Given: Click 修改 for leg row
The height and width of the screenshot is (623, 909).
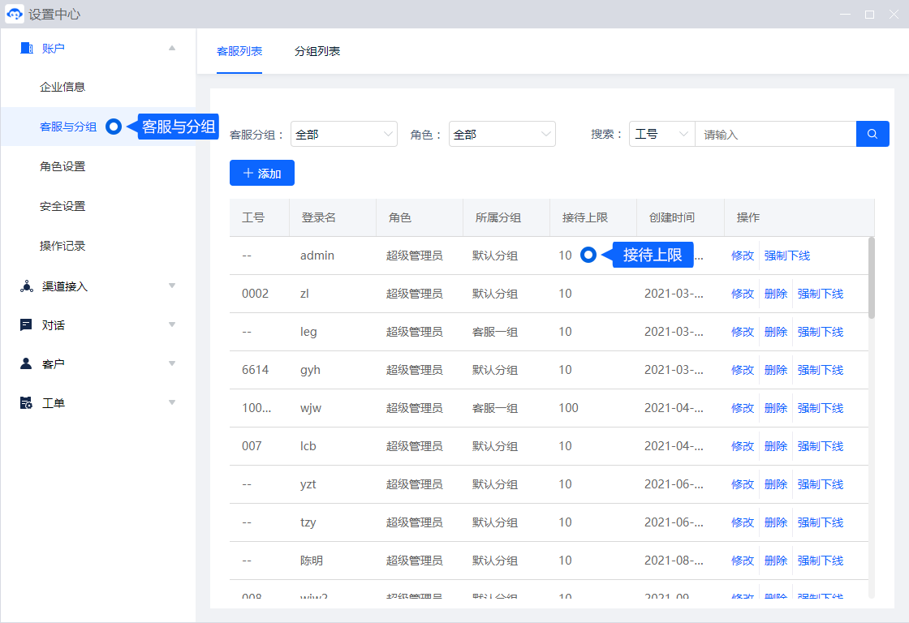Looking at the screenshot, I should tap(743, 332).
